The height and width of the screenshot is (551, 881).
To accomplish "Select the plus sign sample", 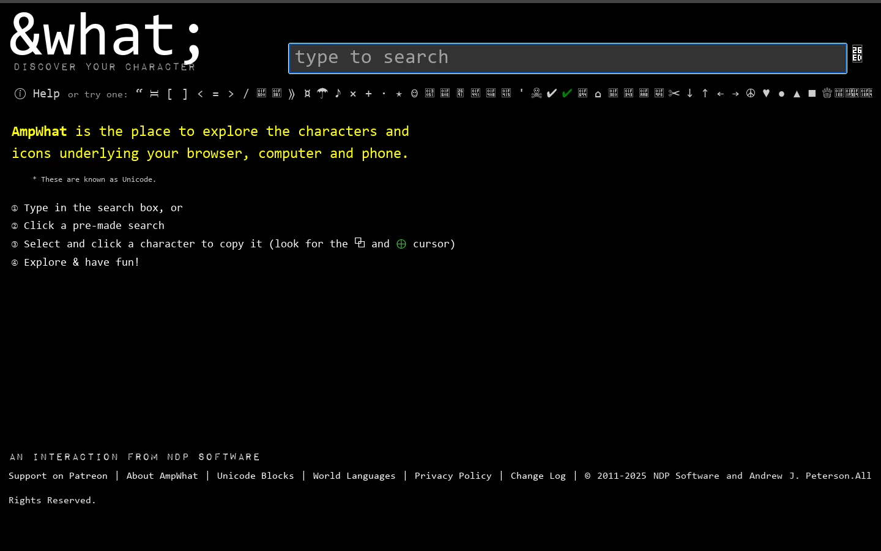I will tap(368, 94).
